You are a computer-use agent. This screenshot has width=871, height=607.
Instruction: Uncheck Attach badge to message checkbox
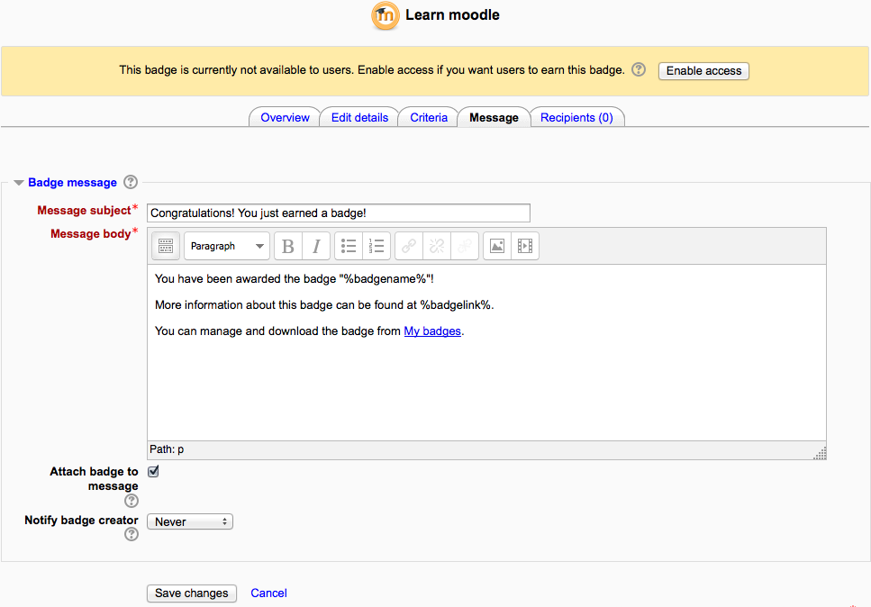[153, 472]
